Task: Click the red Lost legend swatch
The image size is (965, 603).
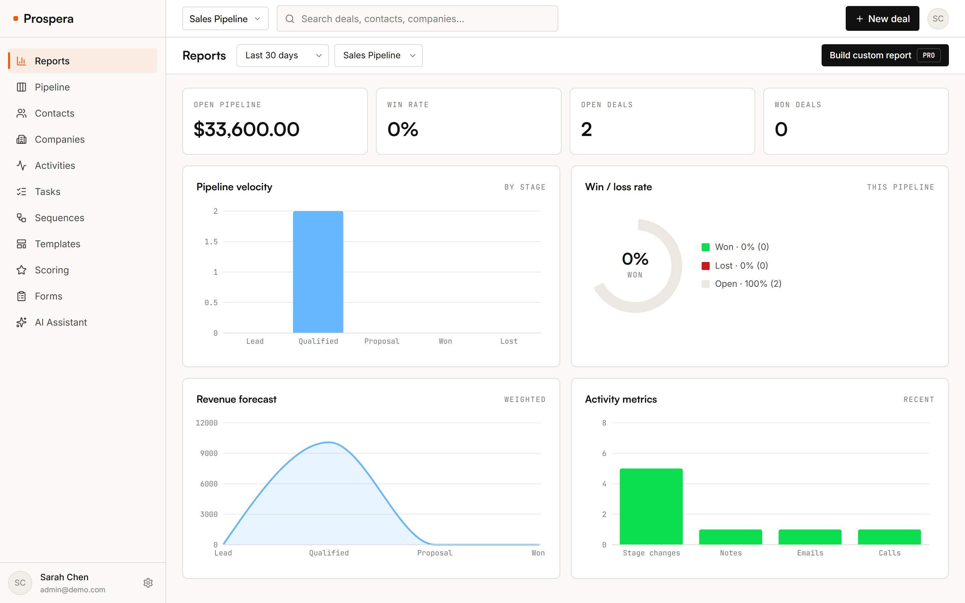Action: point(705,266)
